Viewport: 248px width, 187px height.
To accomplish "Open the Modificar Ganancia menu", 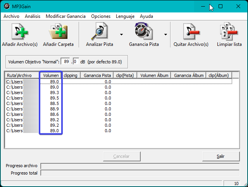I will (x=65, y=16).
